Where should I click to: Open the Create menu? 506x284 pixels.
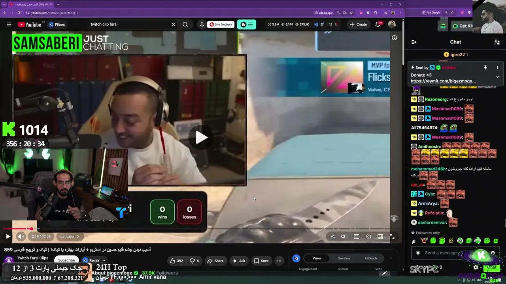(359, 24)
